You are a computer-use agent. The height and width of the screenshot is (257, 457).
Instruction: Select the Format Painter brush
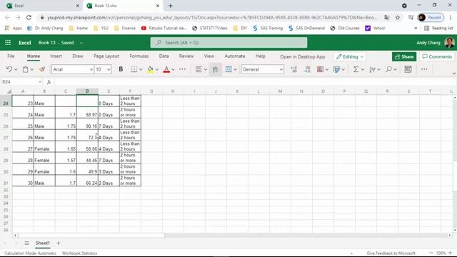pyautogui.click(x=42, y=69)
